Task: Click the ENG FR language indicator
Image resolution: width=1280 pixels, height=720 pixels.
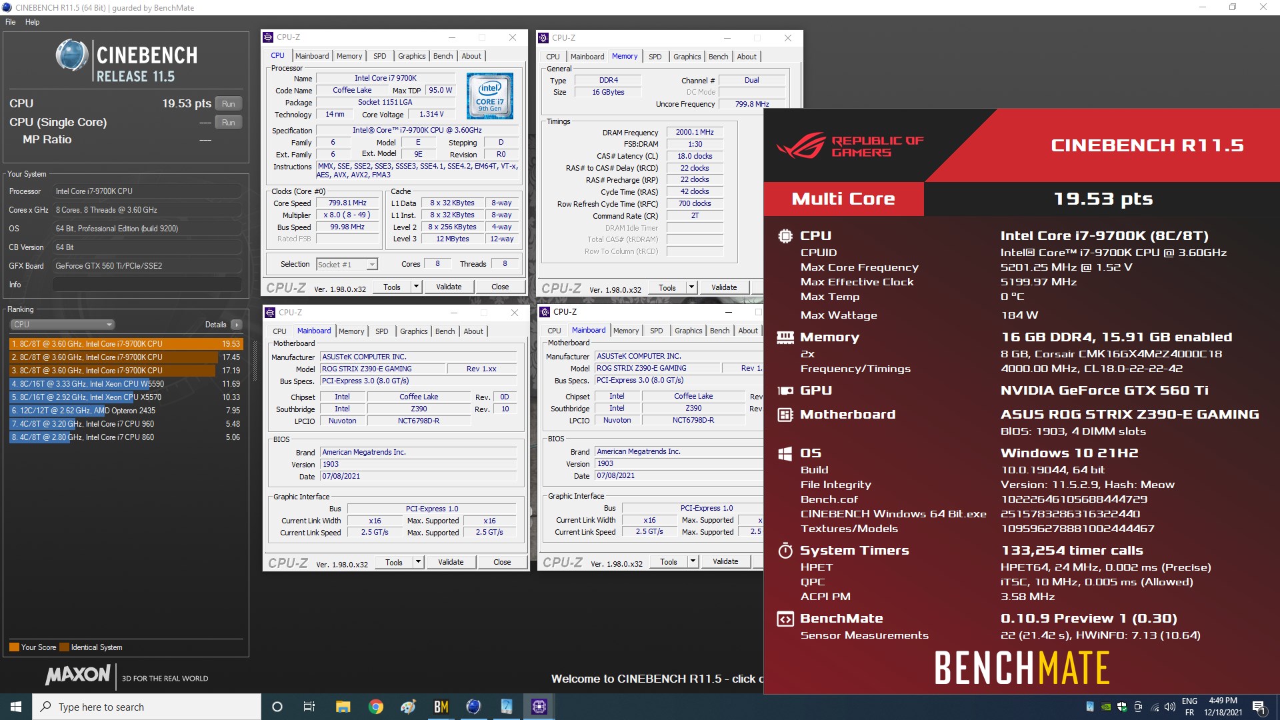Action: coord(1190,707)
